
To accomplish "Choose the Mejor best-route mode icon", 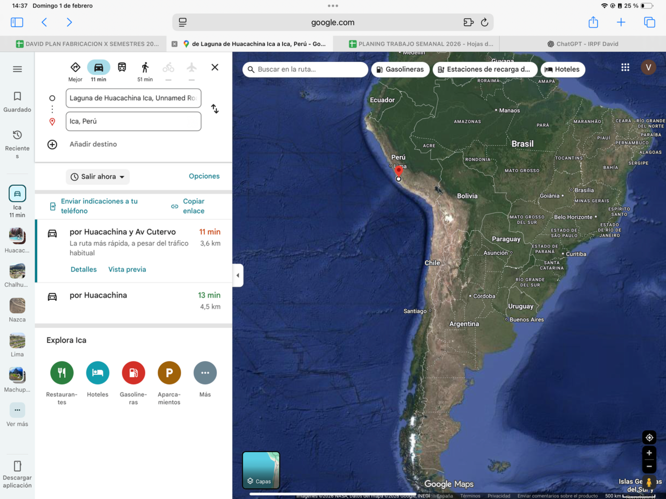I will point(75,67).
